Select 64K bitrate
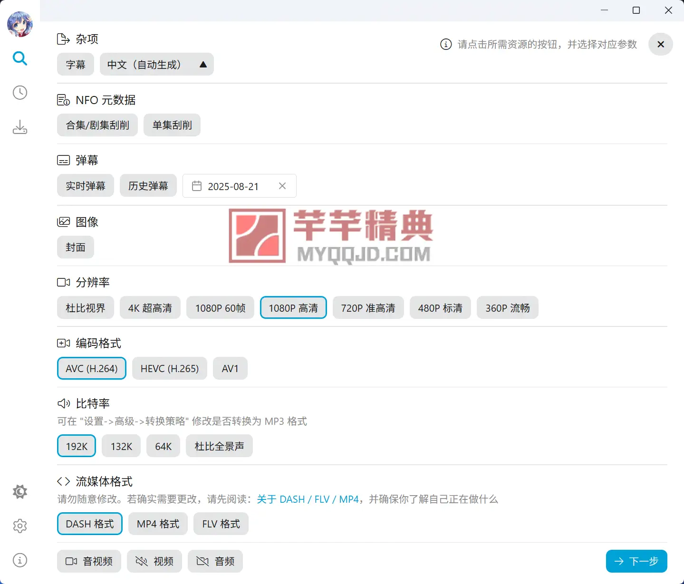The width and height of the screenshot is (684, 584). tap(164, 446)
